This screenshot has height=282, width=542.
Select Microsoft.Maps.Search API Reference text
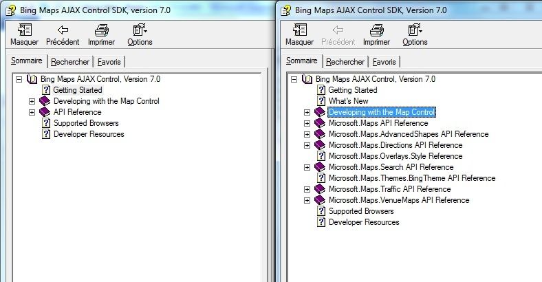click(x=391, y=167)
